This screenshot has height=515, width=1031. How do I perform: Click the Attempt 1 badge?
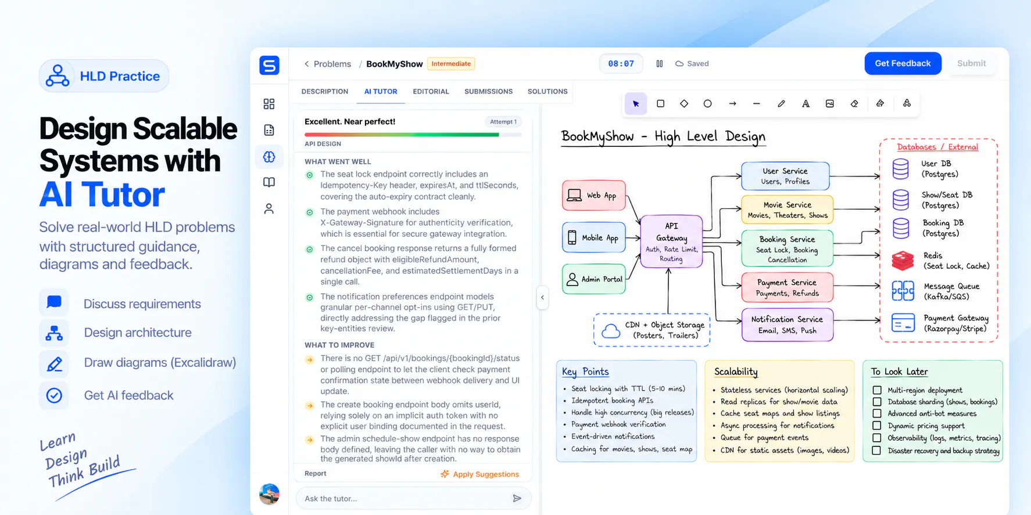[503, 122]
